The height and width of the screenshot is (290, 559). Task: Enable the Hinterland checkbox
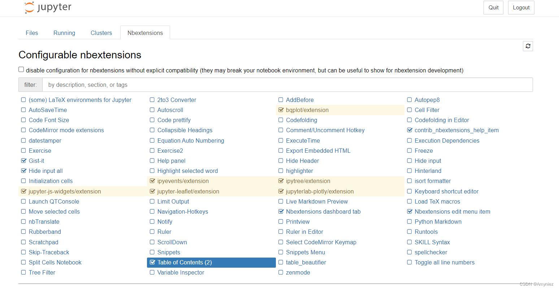tap(409, 171)
